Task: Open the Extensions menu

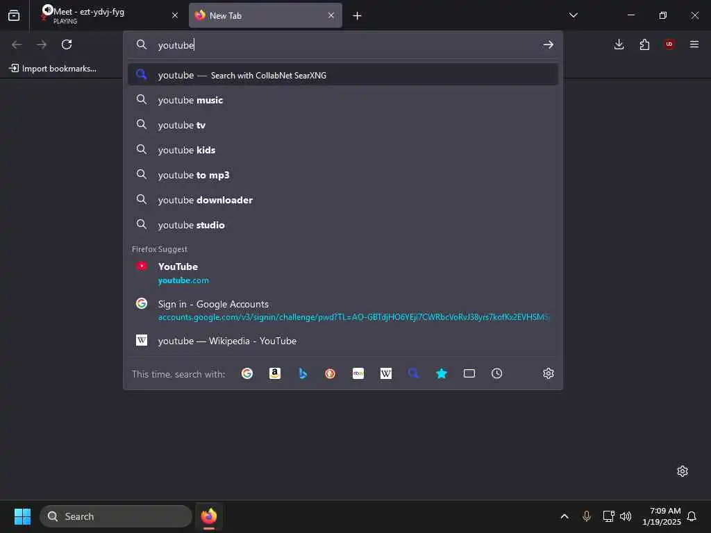Action: point(644,44)
